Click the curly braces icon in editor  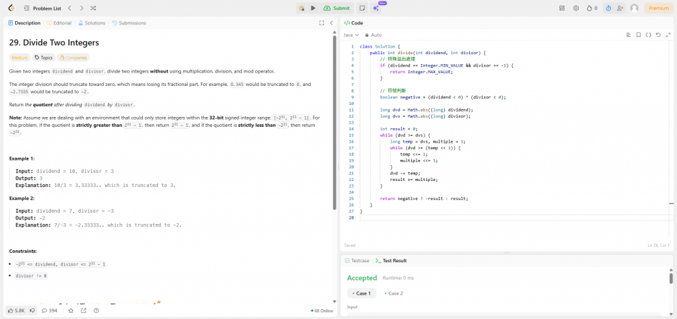[x=648, y=35]
